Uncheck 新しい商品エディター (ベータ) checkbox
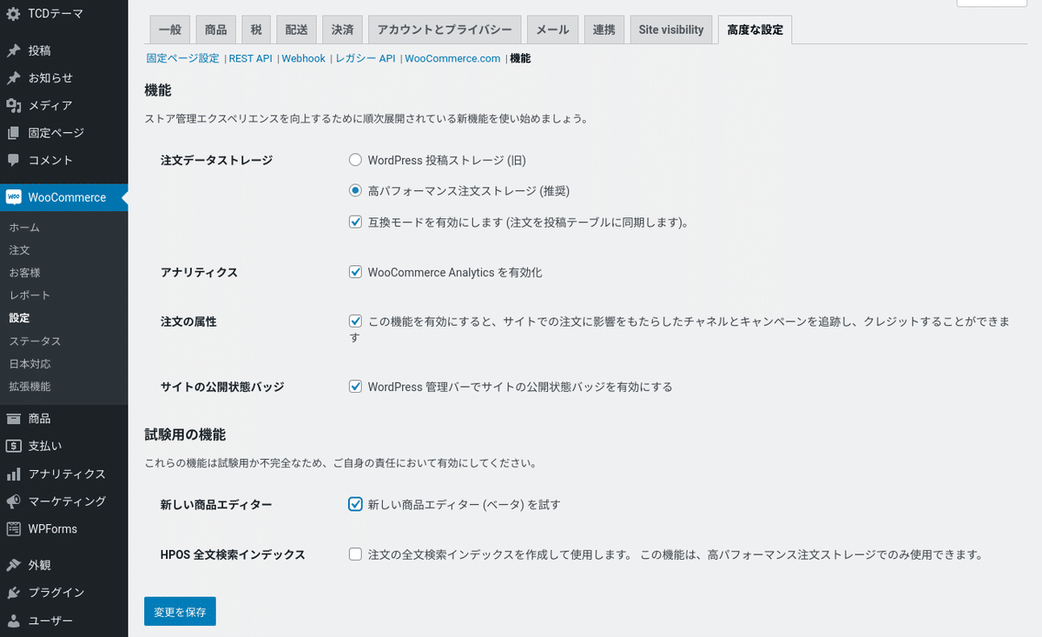 click(x=355, y=504)
